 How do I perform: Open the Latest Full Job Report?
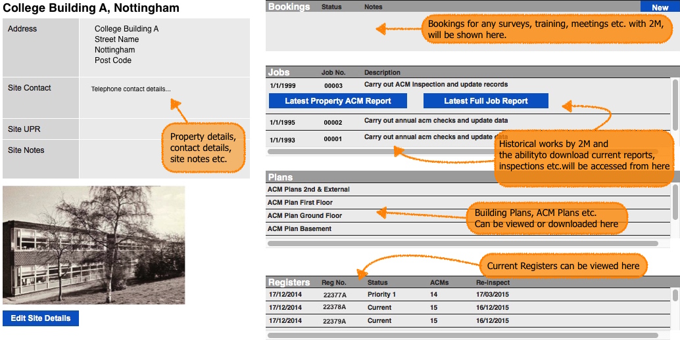pos(486,101)
